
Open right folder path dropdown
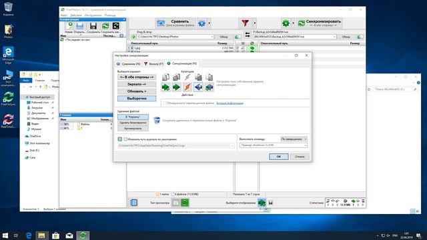pyautogui.click(x=334, y=37)
